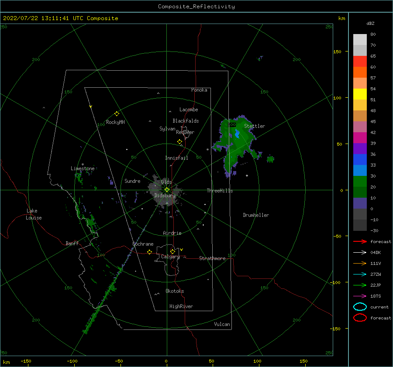Screen dimensions: 393x367
Task: Click the yellow diamond marker near Red Deer
Action: click(179, 142)
